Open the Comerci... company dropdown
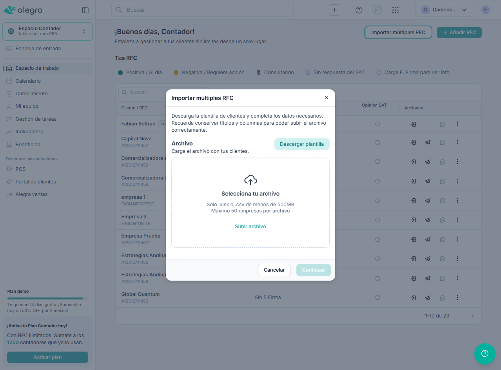Viewport: 501px width, 370px height. pos(445,10)
